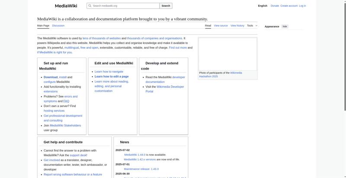This screenshot has width=346, height=178.
Task: Click the magnifier icon in search box
Action: pos(90,6)
